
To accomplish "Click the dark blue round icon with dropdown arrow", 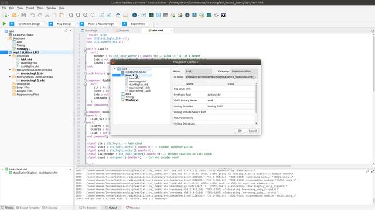I will (135, 15).
